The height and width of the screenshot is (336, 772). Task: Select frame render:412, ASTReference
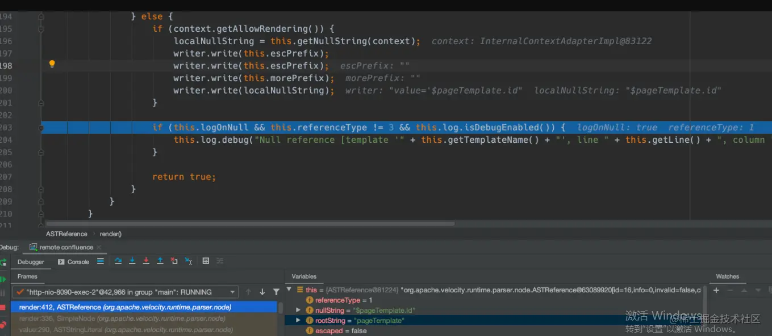point(144,307)
